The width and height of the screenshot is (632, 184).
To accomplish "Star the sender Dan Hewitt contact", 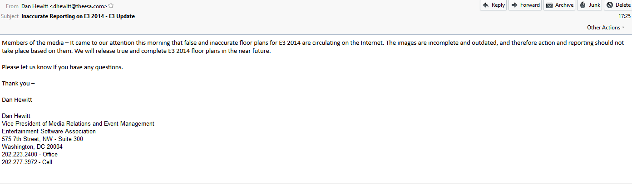I will [111, 6].
